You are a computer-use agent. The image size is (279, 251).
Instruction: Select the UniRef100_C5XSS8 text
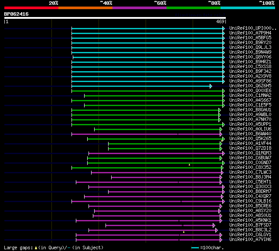click(250, 67)
